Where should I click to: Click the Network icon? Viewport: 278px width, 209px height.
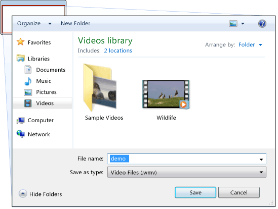click(x=21, y=134)
